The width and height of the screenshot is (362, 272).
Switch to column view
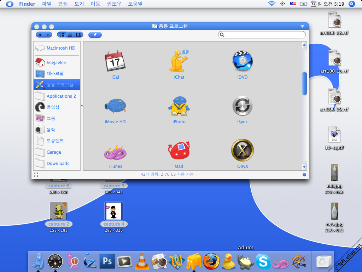coord(79,35)
